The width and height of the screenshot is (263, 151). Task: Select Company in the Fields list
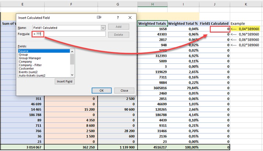[x=44, y=62]
